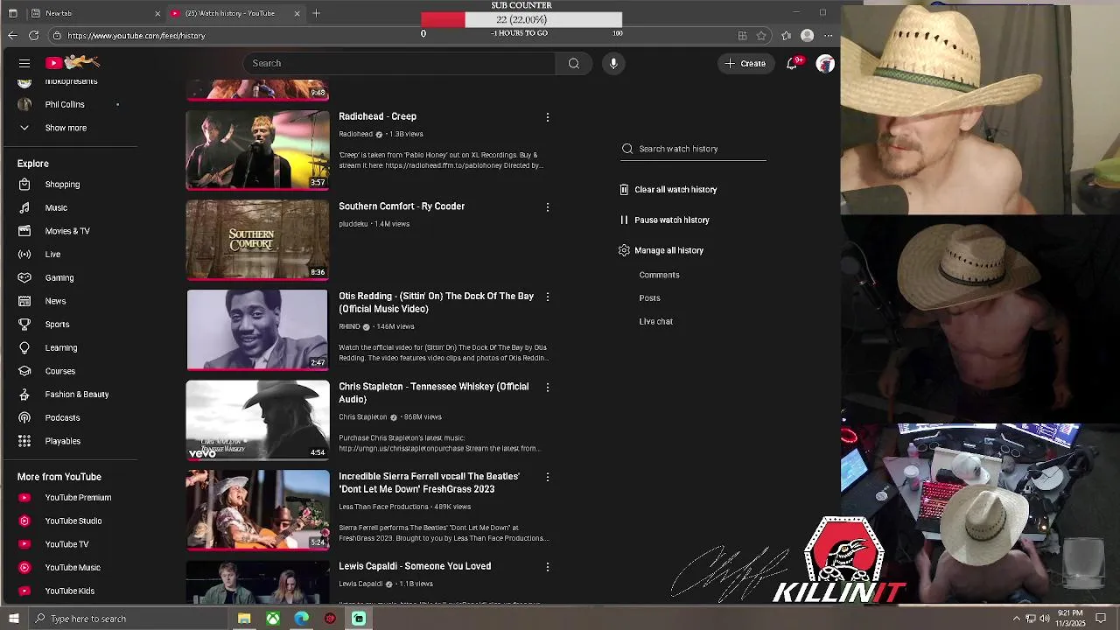Open the Create button
The height and width of the screenshot is (630, 1120).
pos(745,63)
